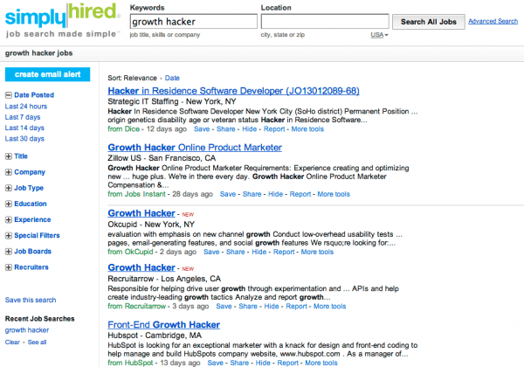The image size is (524, 367).
Task: Focus the Location input field
Action: [323, 20]
